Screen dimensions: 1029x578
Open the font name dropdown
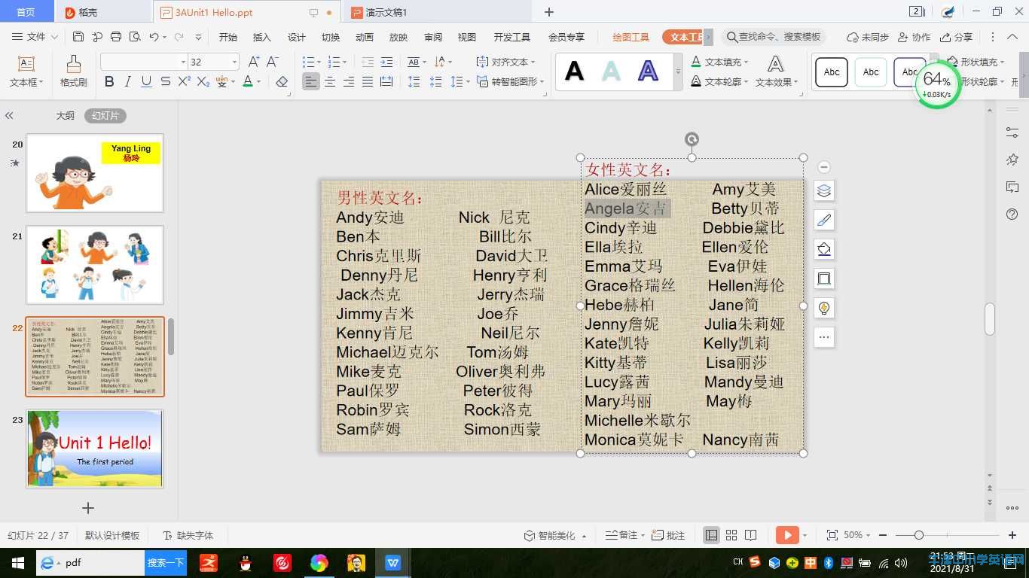click(x=183, y=62)
